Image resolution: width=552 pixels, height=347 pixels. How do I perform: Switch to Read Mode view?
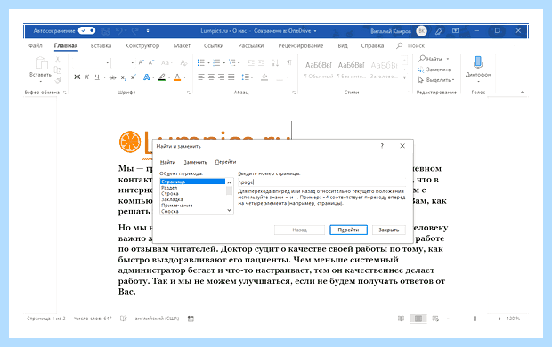[x=401, y=319]
